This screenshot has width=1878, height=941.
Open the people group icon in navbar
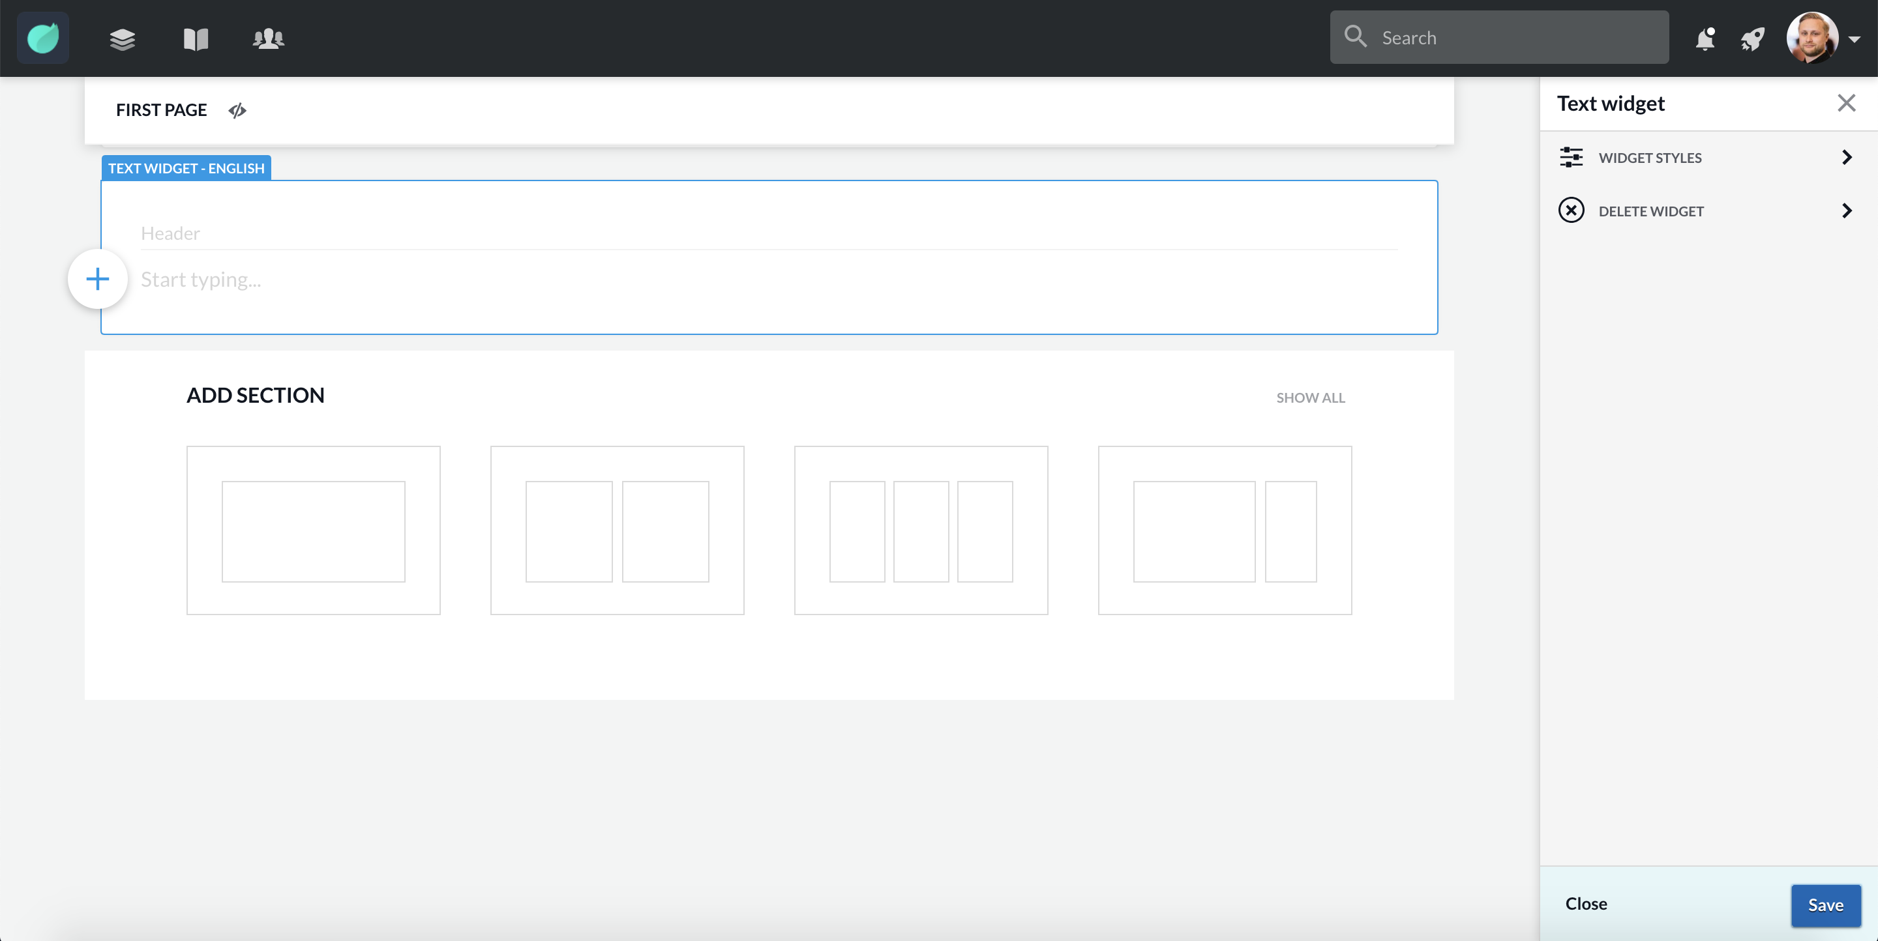268,38
